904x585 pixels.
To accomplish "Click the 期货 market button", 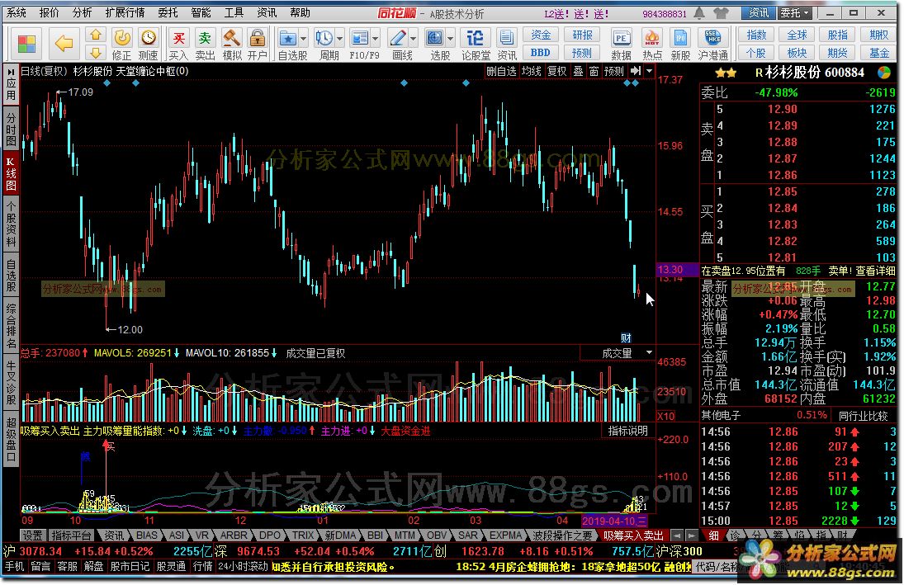I will (837, 53).
